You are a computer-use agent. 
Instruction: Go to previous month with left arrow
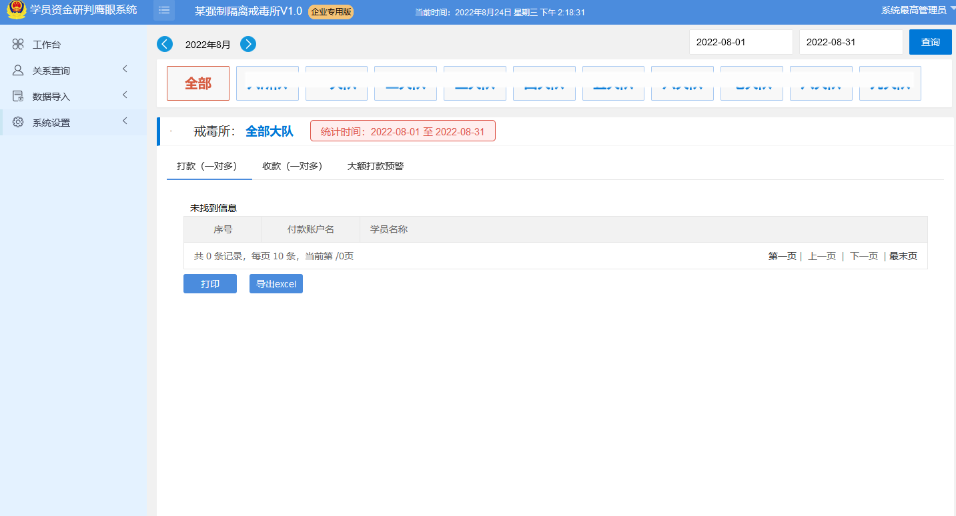[x=165, y=44]
